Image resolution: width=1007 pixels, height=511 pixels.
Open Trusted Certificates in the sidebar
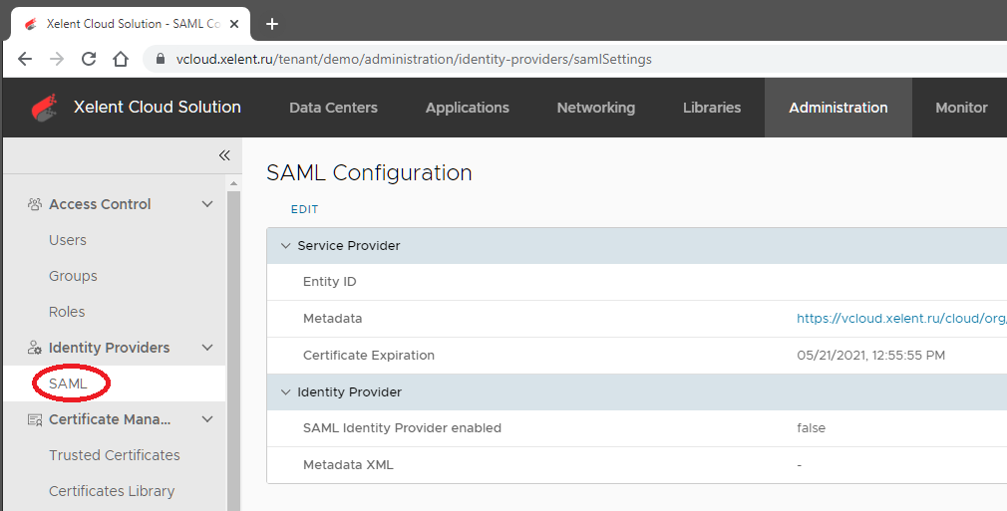point(115,455)
